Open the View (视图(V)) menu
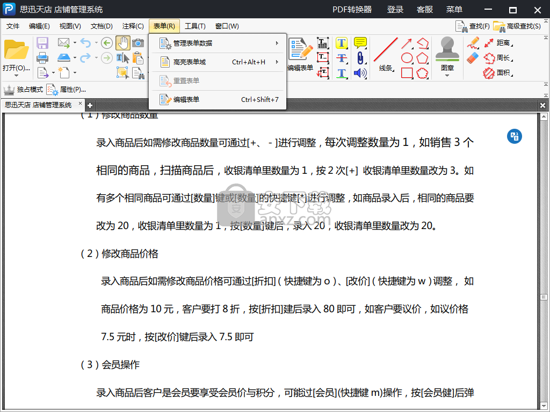The width and height of the screenshot is (550, 412). pos(70,26)
